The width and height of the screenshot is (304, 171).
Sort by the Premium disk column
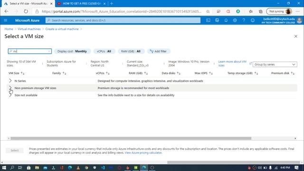(283, 73)
